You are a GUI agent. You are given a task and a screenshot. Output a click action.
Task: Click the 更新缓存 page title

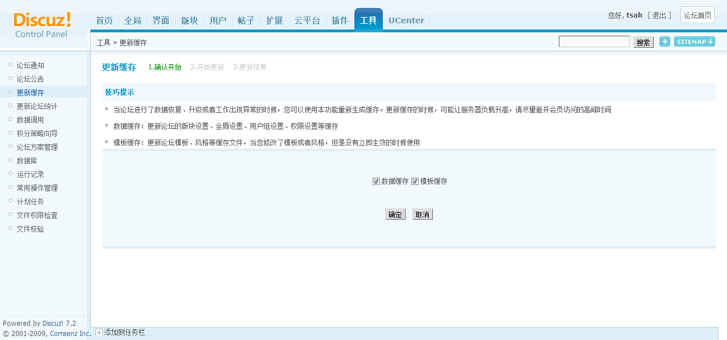pos(119,67)
